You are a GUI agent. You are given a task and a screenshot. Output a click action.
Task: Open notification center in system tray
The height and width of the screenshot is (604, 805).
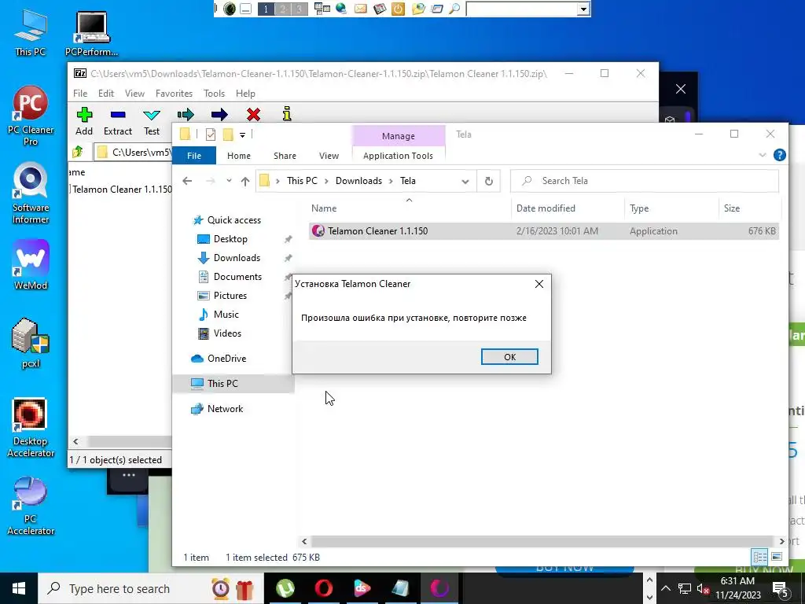coord(781,588)
